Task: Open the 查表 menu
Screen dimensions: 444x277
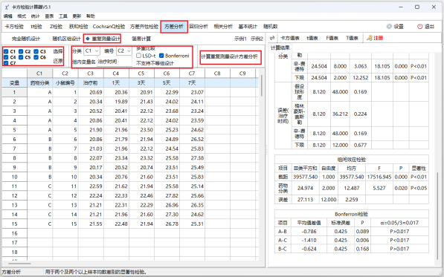Action: tap(49, 16)
